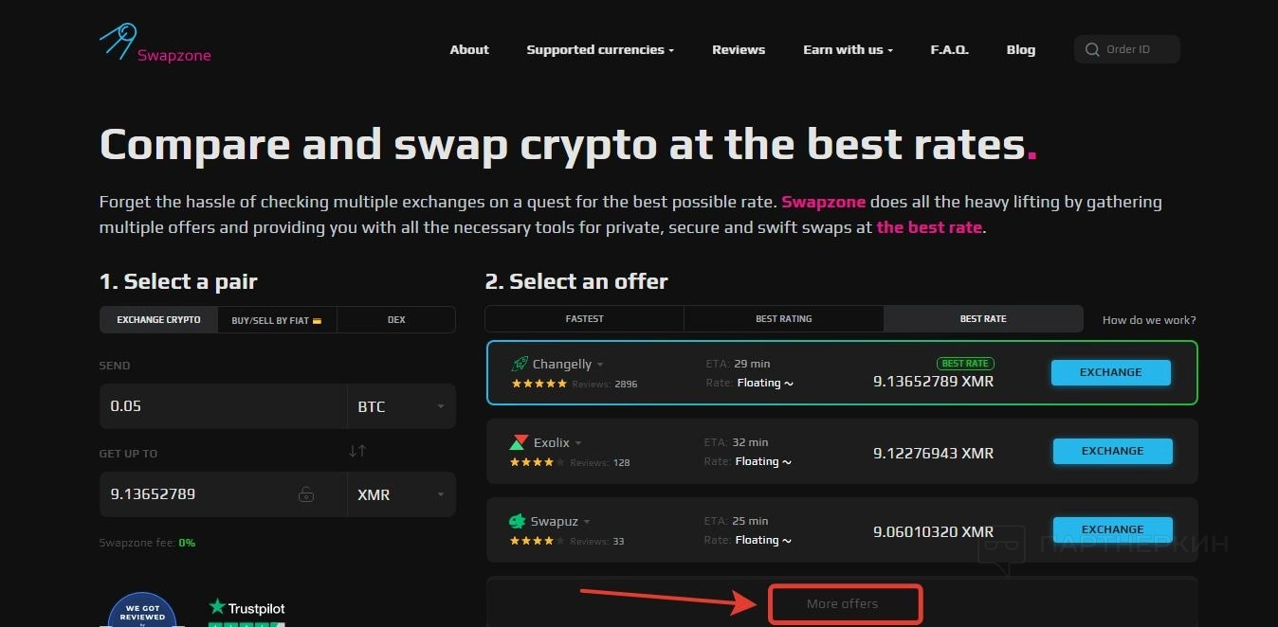Click the We Got Reviewed badge
The height and width of the screenshot is (627, 1278).
[x=142, y=611]
